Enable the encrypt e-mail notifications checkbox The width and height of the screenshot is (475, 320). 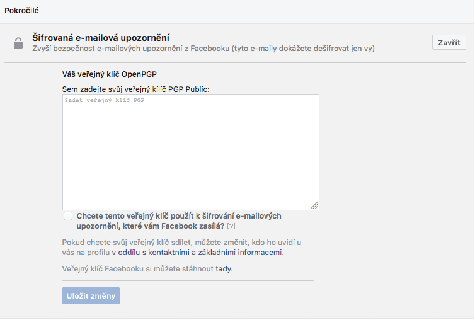(68, 216)
